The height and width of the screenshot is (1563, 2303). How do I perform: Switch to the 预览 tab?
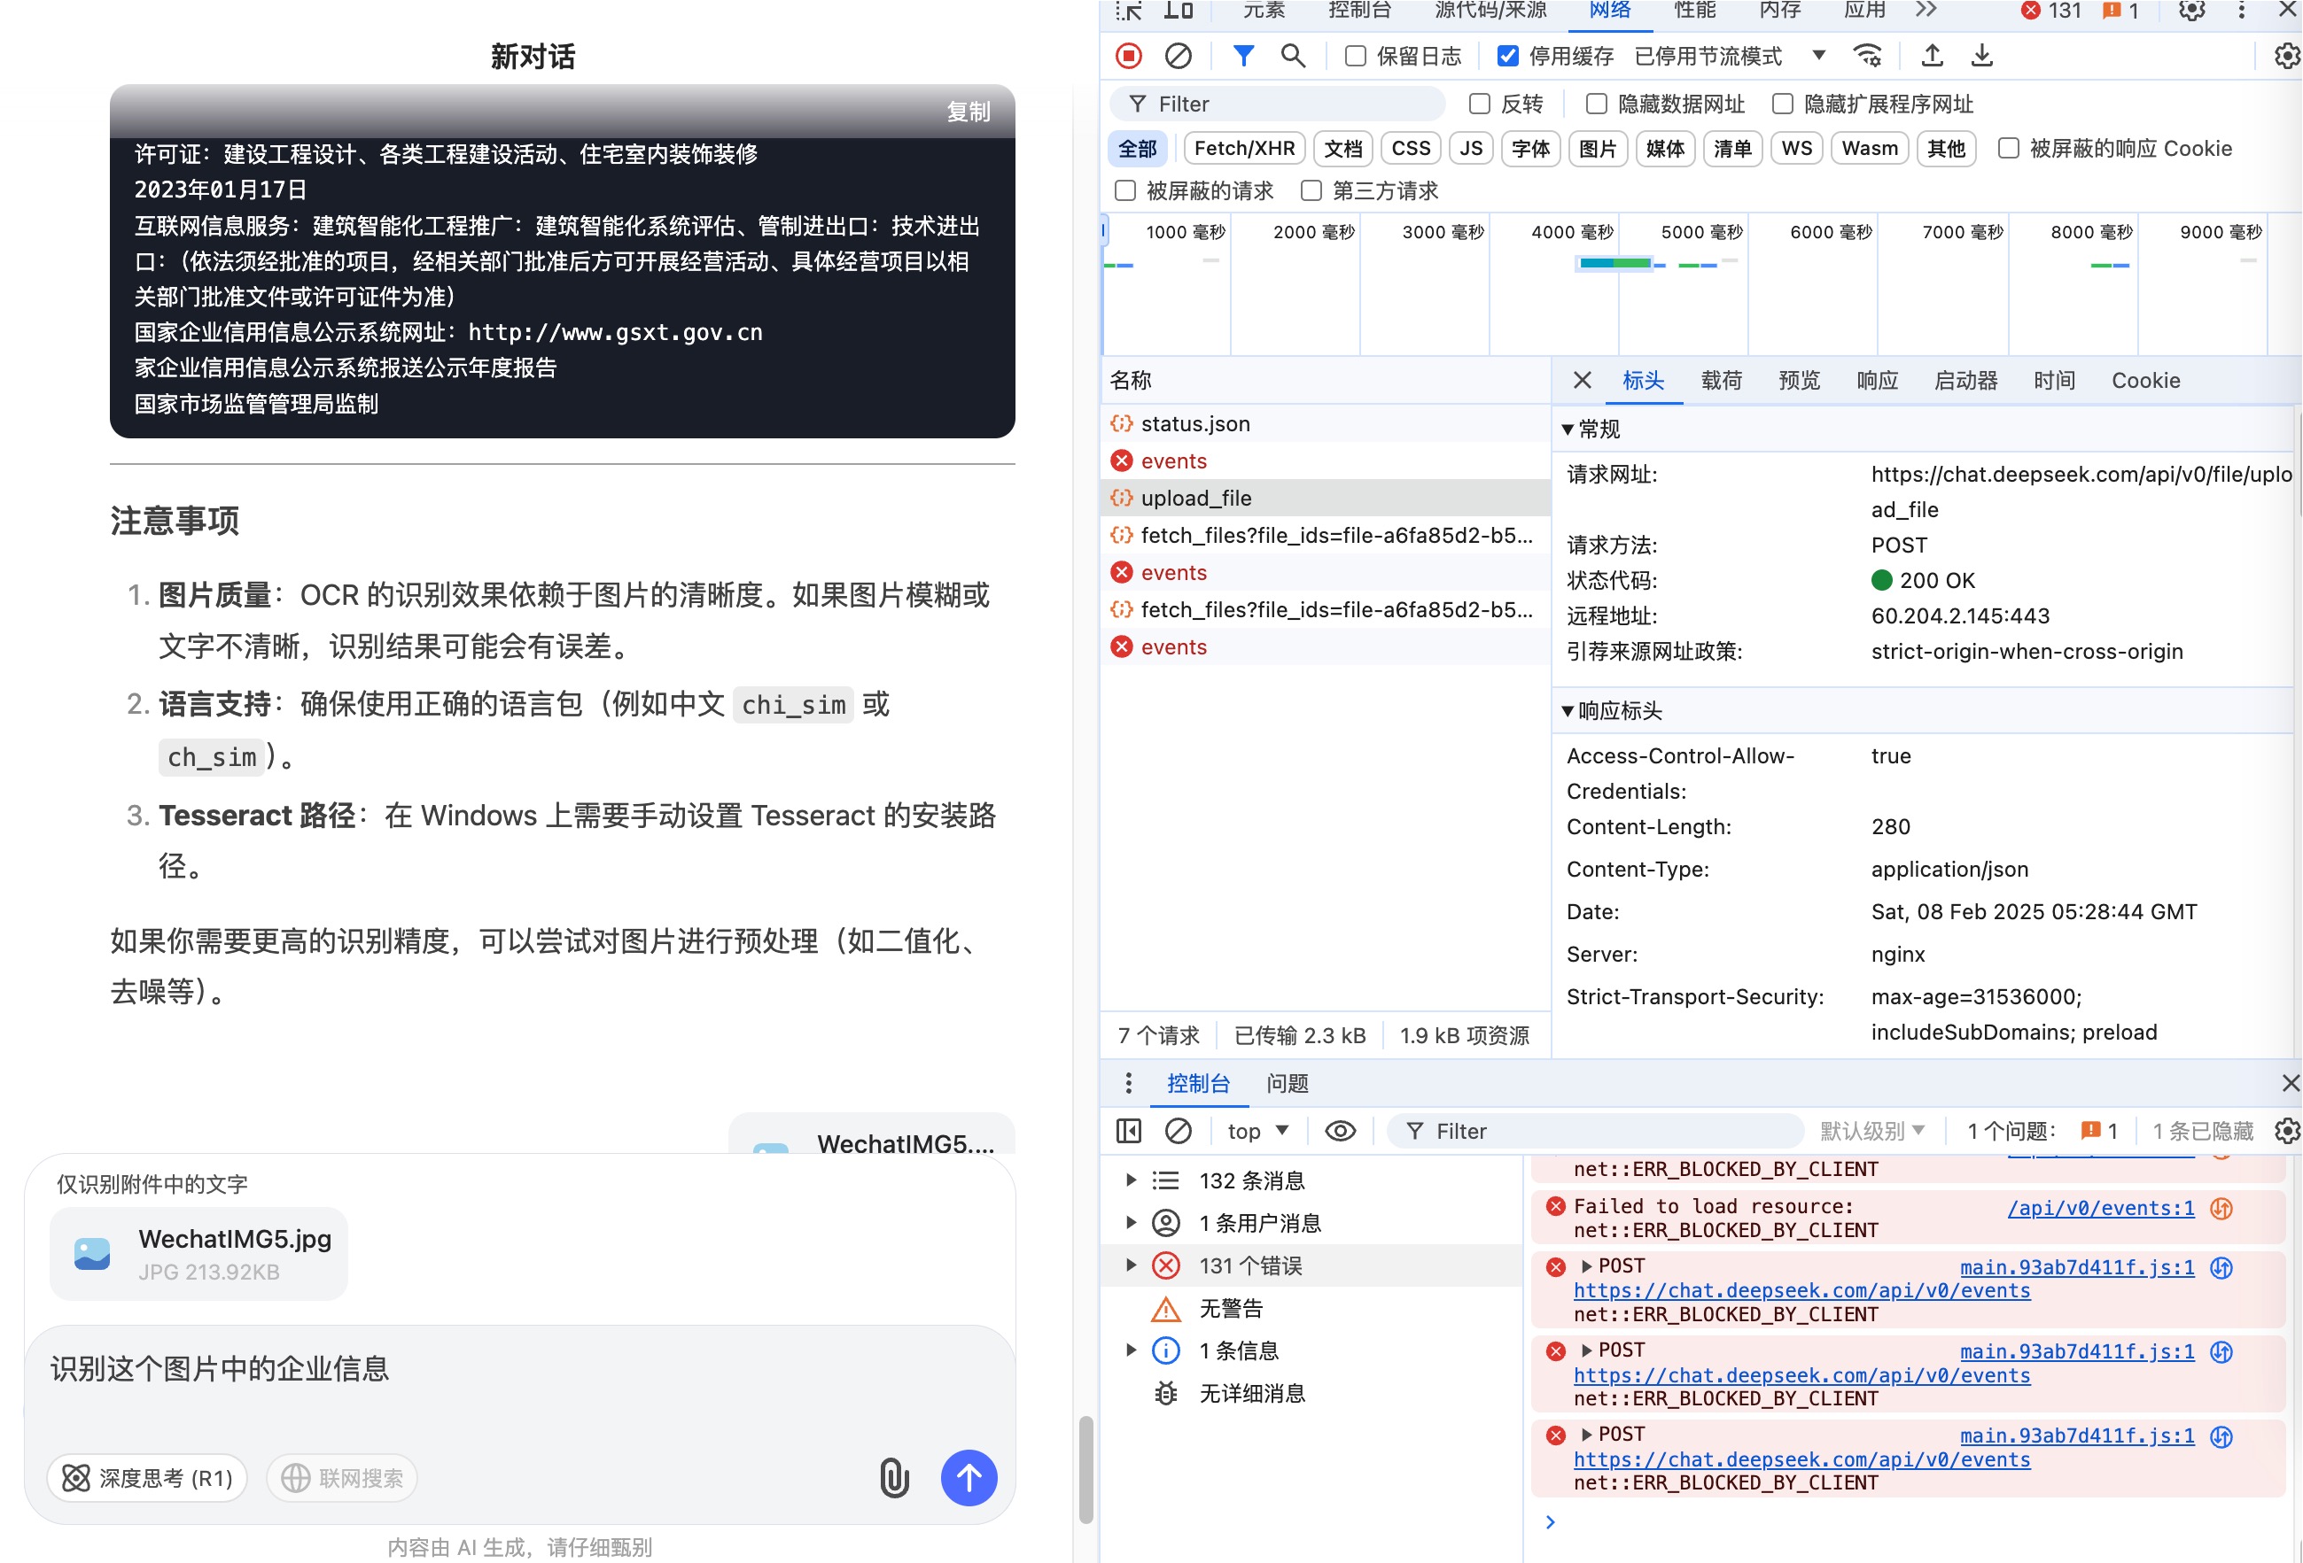tap(1799, 381)
